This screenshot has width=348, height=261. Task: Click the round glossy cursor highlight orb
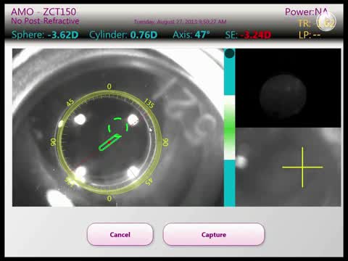tap(326, 21)
